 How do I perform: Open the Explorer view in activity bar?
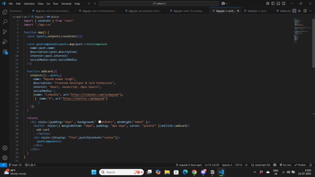pos(5,12)
